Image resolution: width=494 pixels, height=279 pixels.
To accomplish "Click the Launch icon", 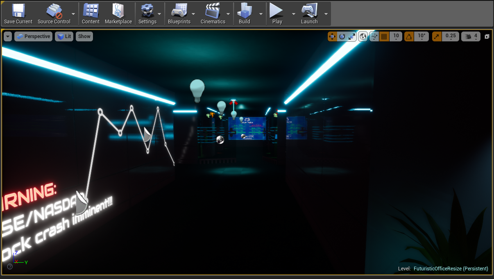I will click(309, 14).
